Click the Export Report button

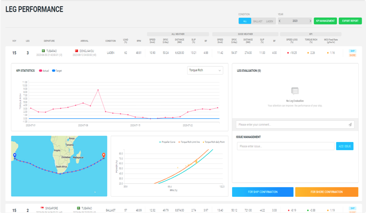click(x=350, y=21)
